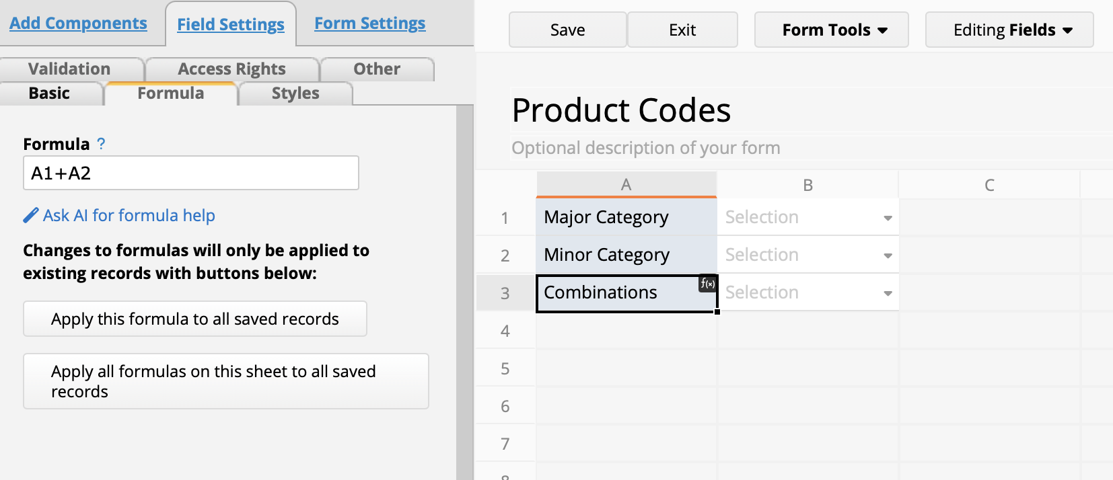Image resolution: width=1113 pixels, height=480 pixels.
Task: Click the formula help question mark icon
Action: [101, 144]
